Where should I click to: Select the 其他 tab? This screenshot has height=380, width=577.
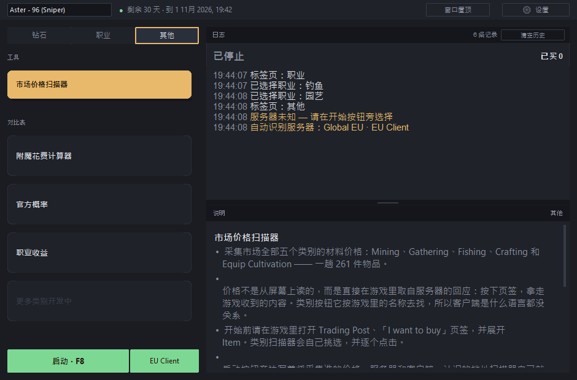167,36
